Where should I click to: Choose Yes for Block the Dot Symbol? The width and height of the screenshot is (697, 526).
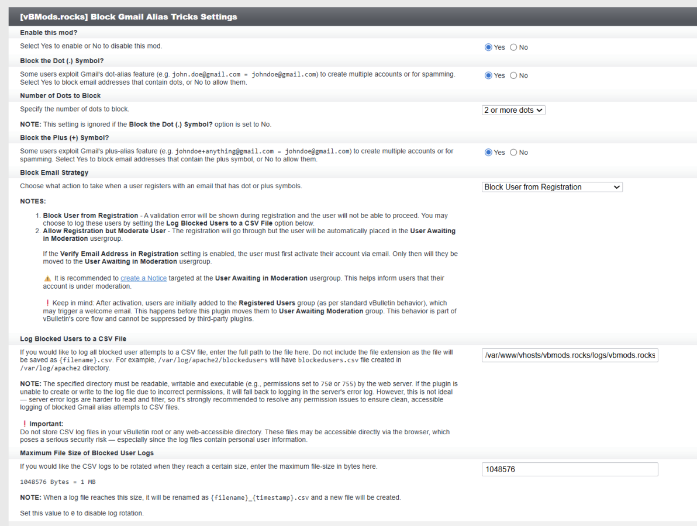[x=488, y=75]
